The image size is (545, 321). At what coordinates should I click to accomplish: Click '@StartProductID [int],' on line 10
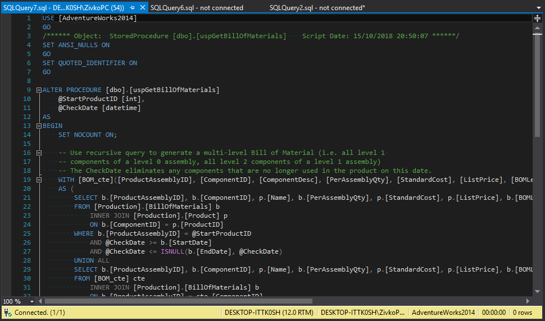[101, 99]
